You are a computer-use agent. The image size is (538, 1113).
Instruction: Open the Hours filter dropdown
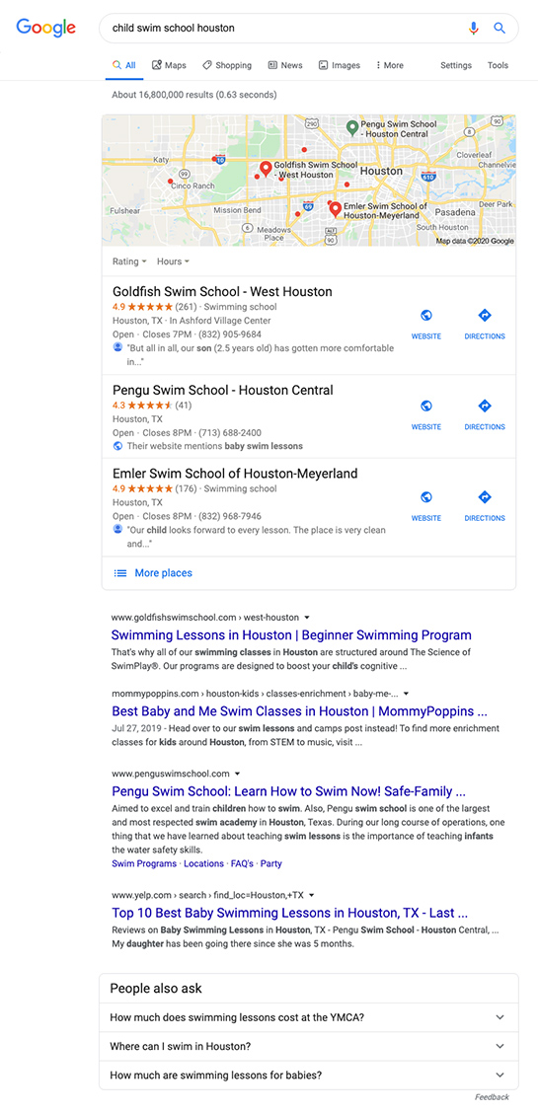click(x=173, y=261)
